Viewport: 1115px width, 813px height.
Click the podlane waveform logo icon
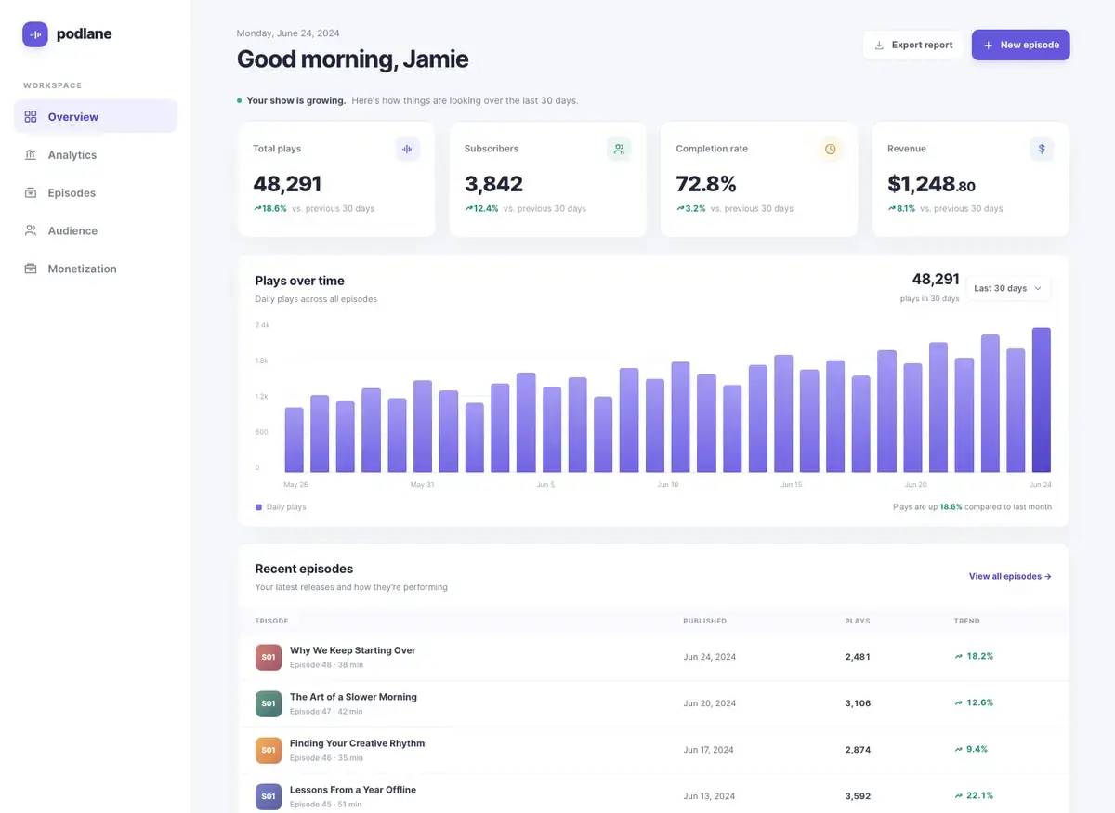pyautogui.click(x=35, y=34)
